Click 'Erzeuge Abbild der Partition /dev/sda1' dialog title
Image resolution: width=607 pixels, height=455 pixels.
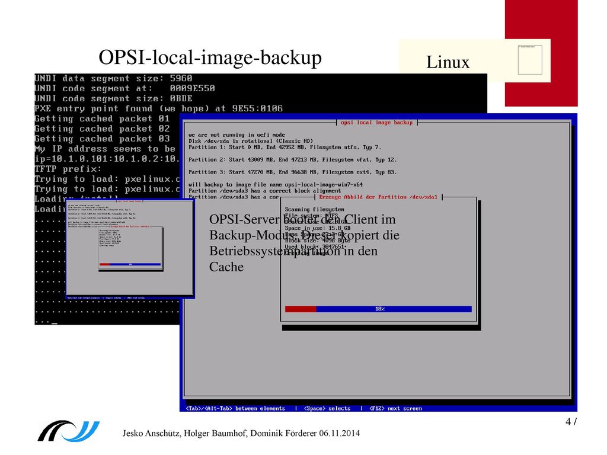pos(378,197)
